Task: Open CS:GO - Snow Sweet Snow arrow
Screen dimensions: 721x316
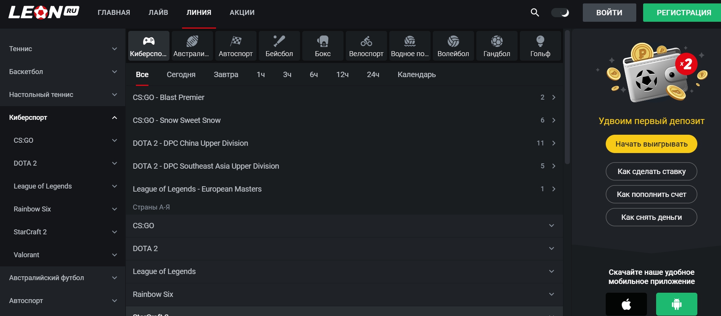Action: (554, 120)
